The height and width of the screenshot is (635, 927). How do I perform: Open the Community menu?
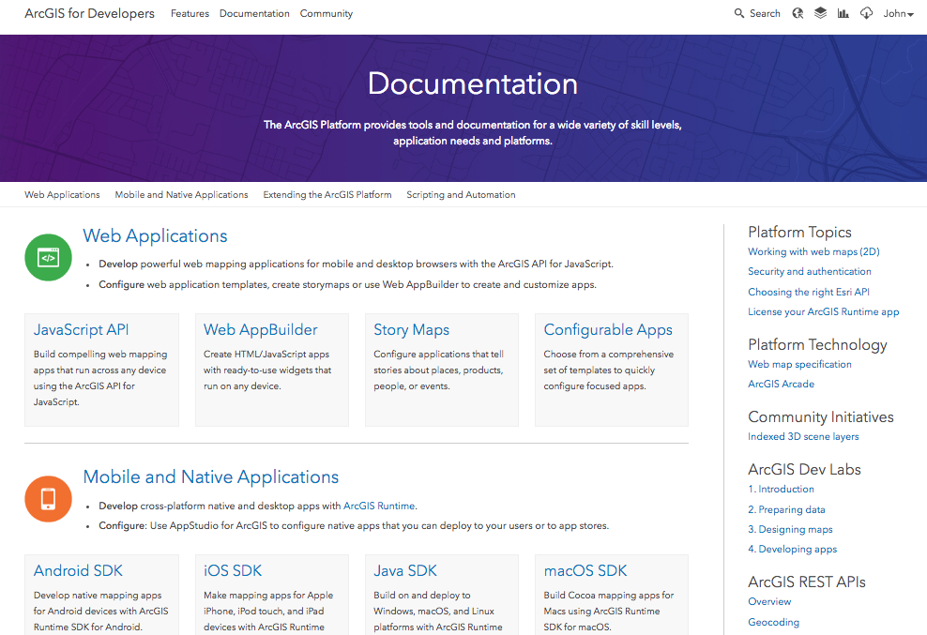(x=326, y=13)
